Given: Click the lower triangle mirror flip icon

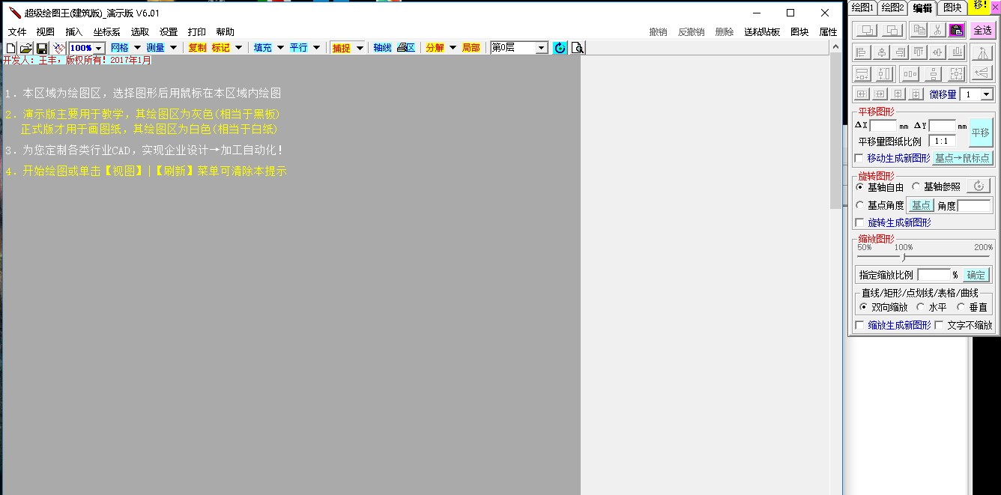Looking at the screenshot, I should click(x=982, y=73).
